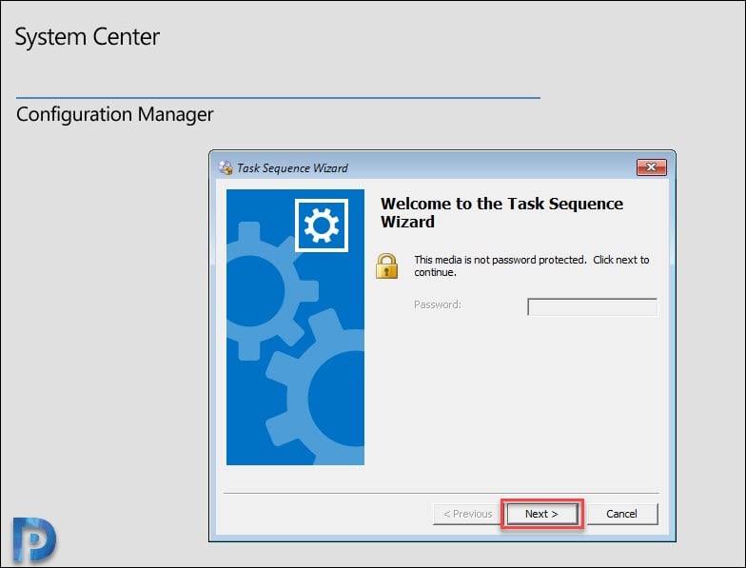Click the Next button in the wizard
The height and width of the screenshot is (568, 746).
[542, 514]
